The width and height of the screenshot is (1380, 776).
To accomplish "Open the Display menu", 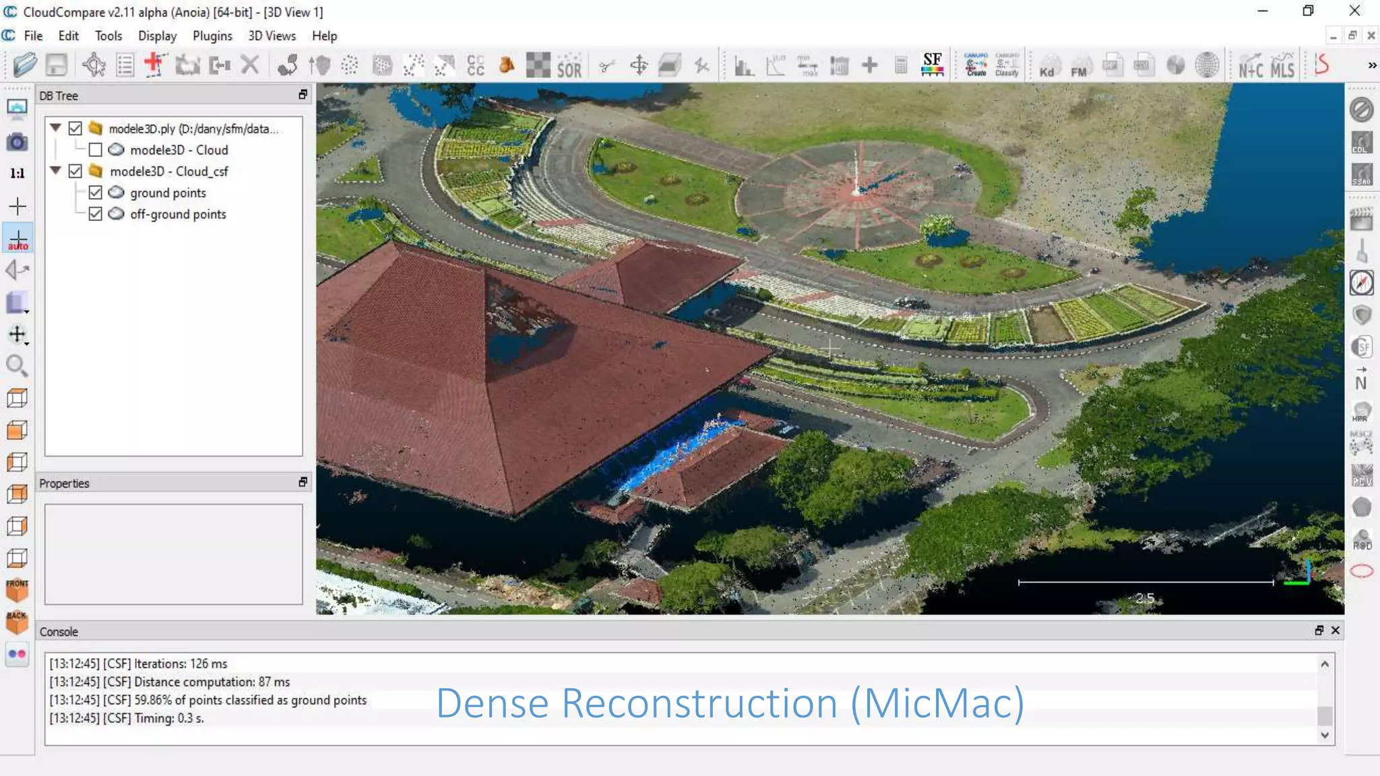I will (157, 36).
